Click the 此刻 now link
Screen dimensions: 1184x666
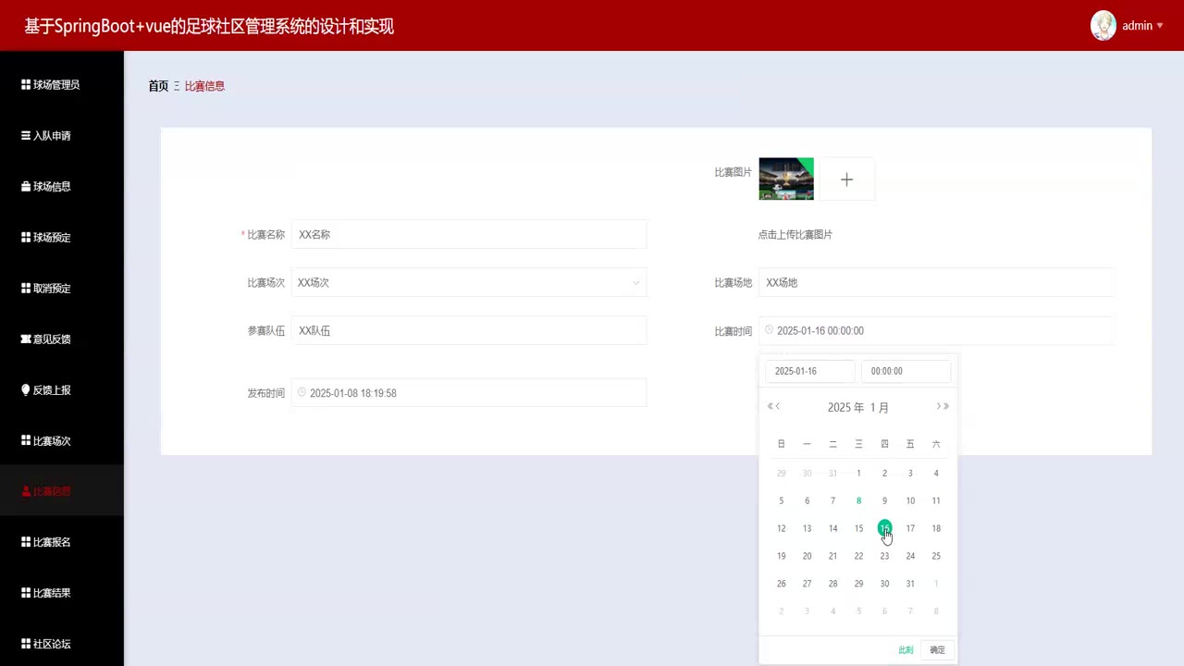[906, 650]
